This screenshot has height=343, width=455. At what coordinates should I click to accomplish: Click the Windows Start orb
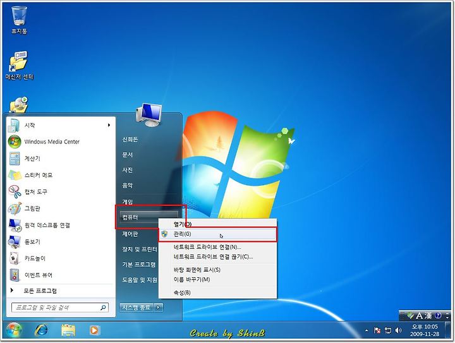(13, 330)
